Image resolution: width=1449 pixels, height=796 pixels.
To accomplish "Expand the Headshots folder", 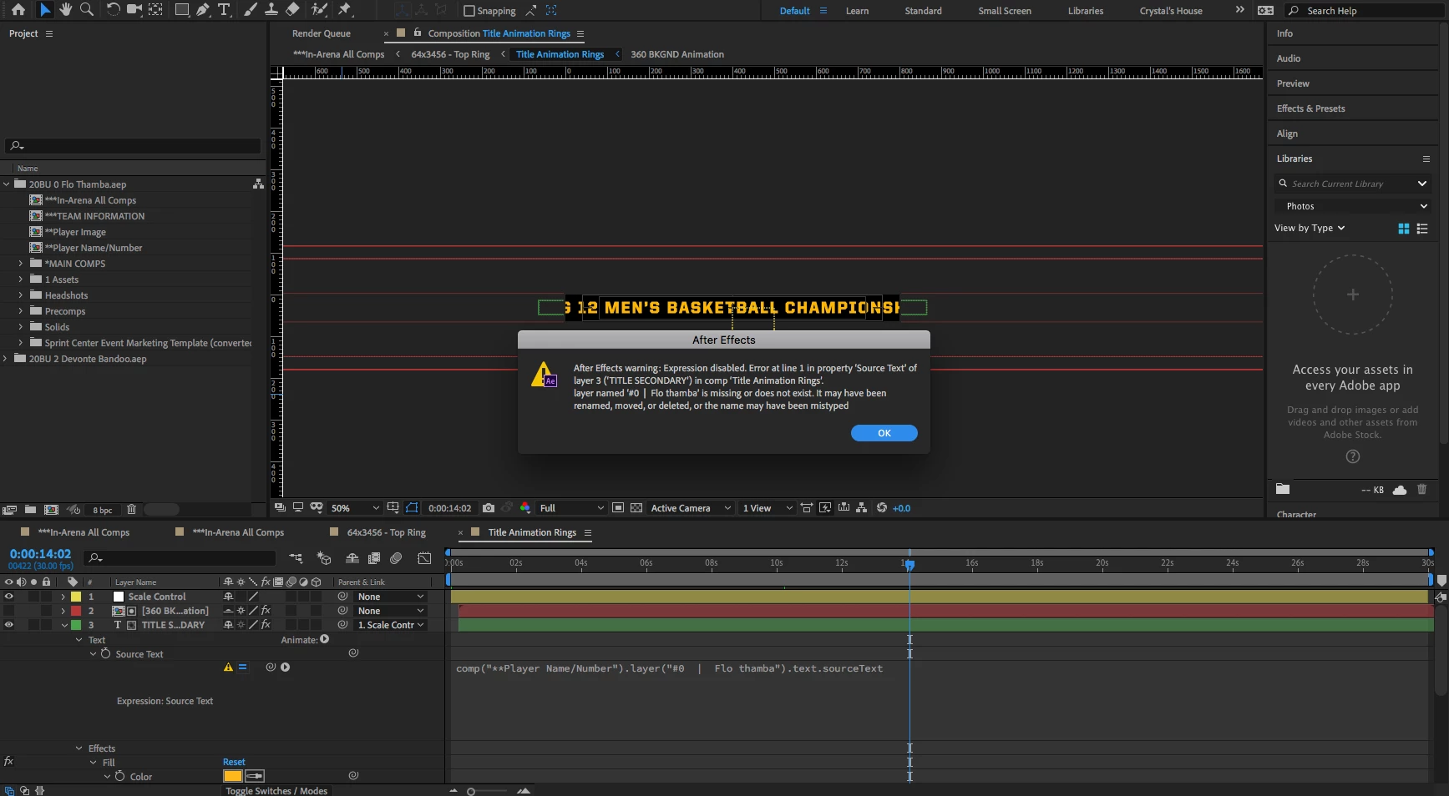I will point(21,295).
